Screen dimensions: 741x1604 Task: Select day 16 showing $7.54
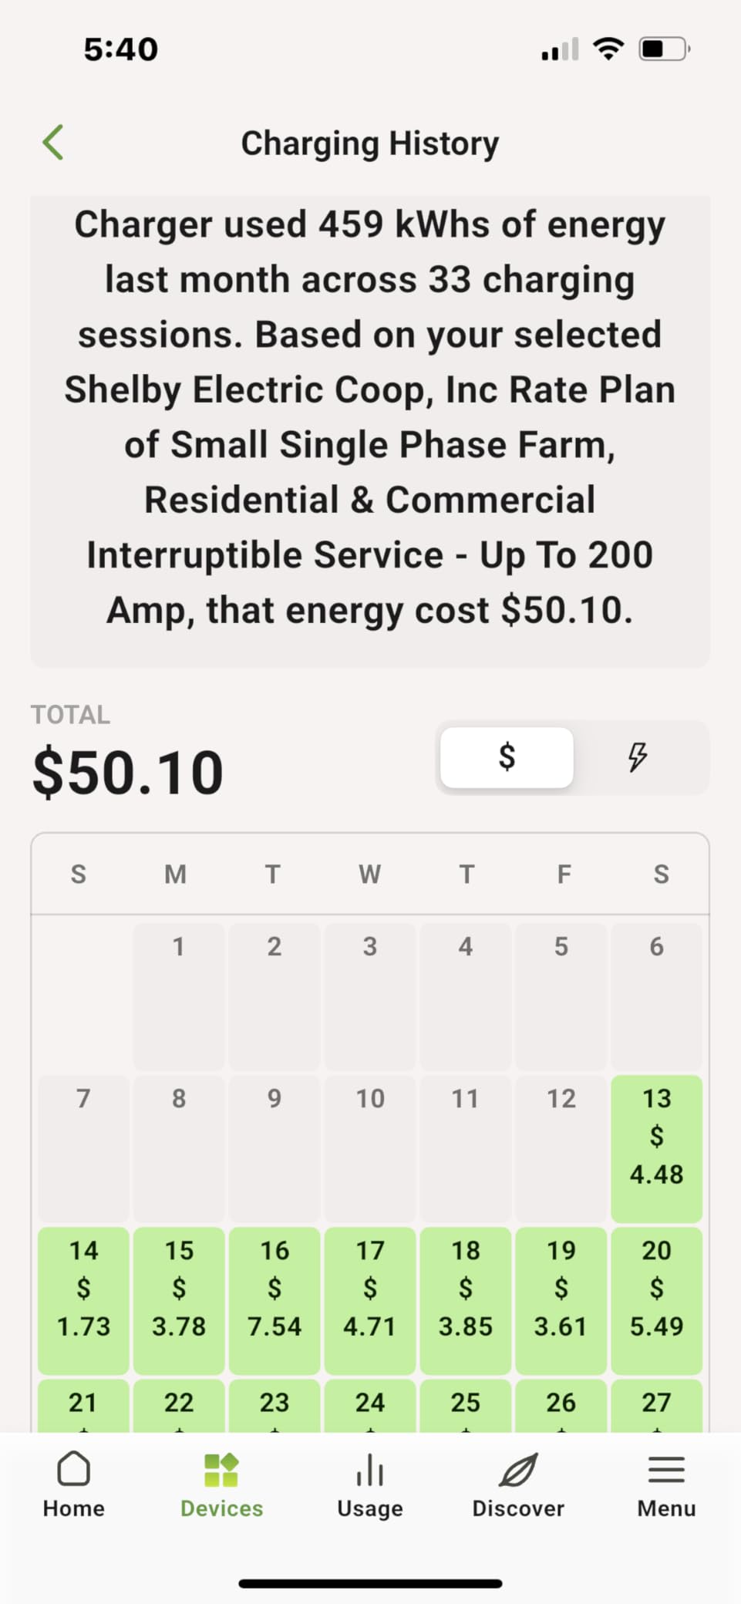(x=274, y=1300)
